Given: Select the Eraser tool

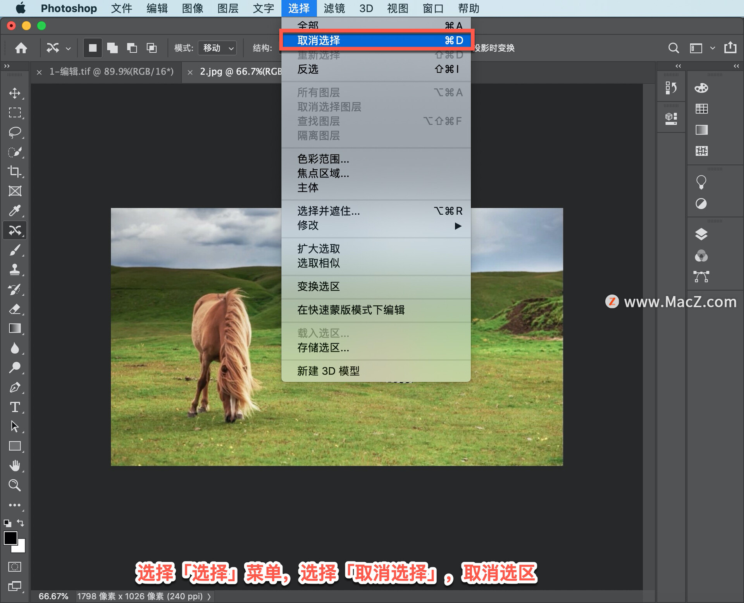Looking at the screenshot, I should 15,309.
